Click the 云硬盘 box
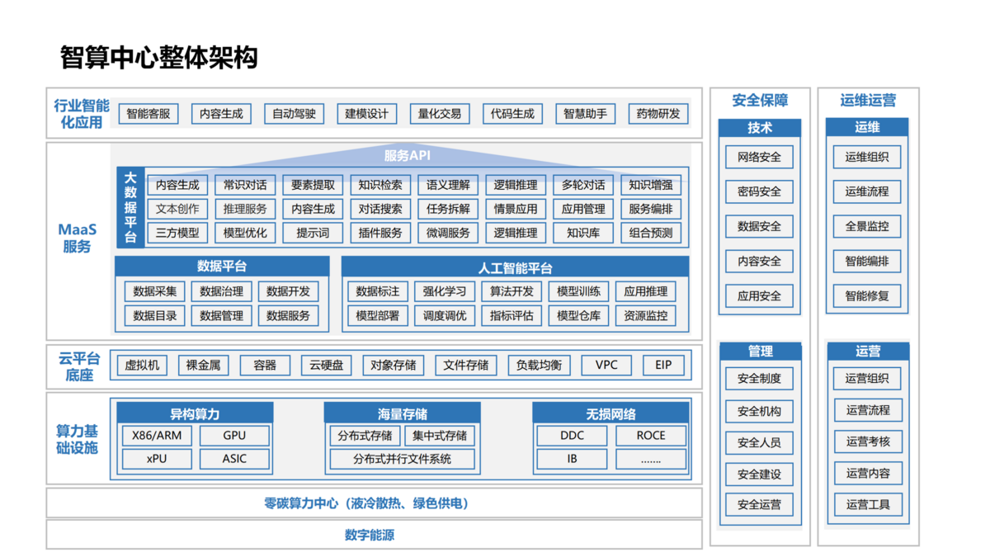Screen dimensions: 990x557 326,365
